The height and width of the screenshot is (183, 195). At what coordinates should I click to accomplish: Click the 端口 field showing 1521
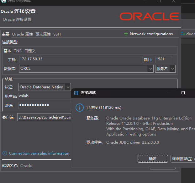[x=164, y=59]
